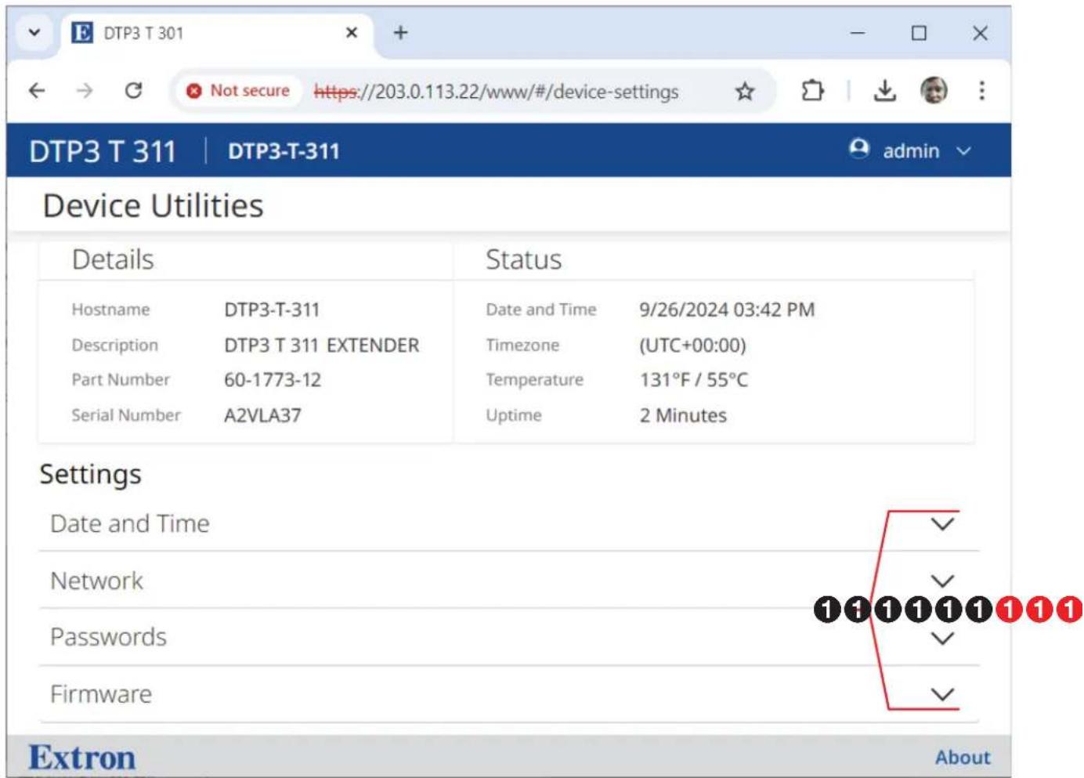Open Chrome three-dot menu
The height and width of the screenshot is (778, 1084).
(981, 91)
